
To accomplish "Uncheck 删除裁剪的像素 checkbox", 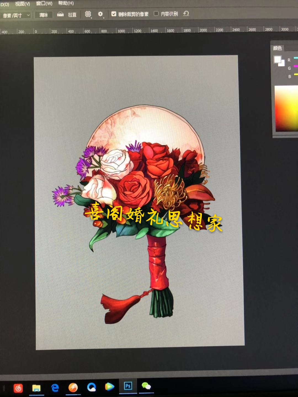I will pos(114,14).
